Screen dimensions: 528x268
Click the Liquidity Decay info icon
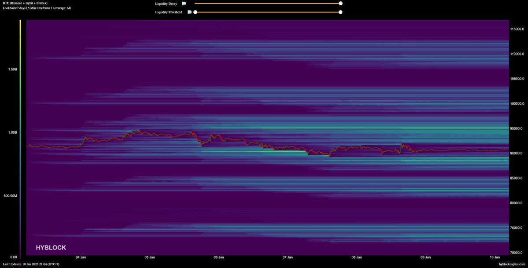point(184,4)
